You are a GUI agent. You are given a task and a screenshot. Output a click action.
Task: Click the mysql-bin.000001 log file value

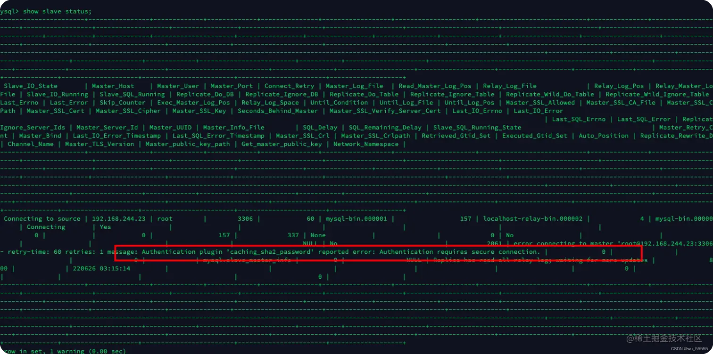(x=356, y=219)
